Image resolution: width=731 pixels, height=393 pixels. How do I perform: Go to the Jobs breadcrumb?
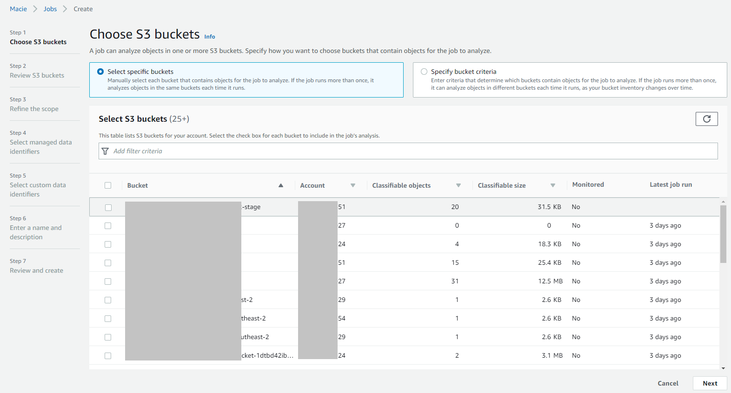(x=50, y=9)
